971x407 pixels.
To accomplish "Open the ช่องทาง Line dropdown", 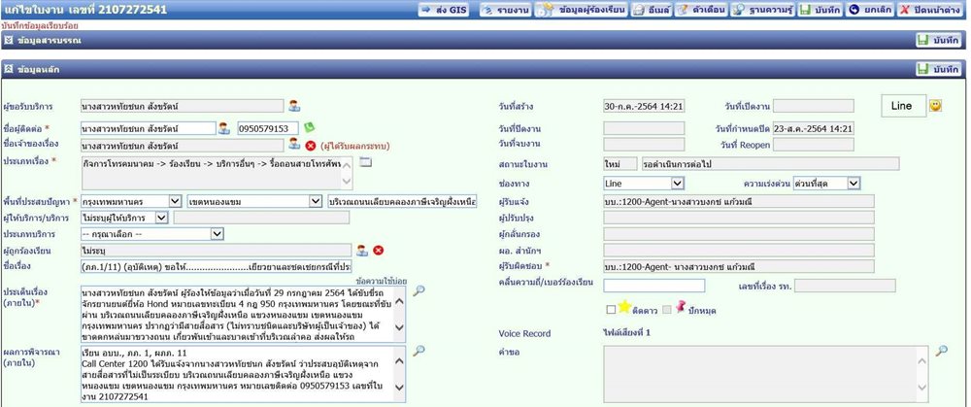I will tap(644, 184).
